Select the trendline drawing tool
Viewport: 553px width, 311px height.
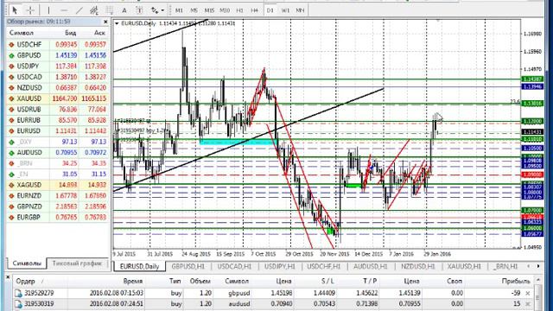[x=79, y=10]
